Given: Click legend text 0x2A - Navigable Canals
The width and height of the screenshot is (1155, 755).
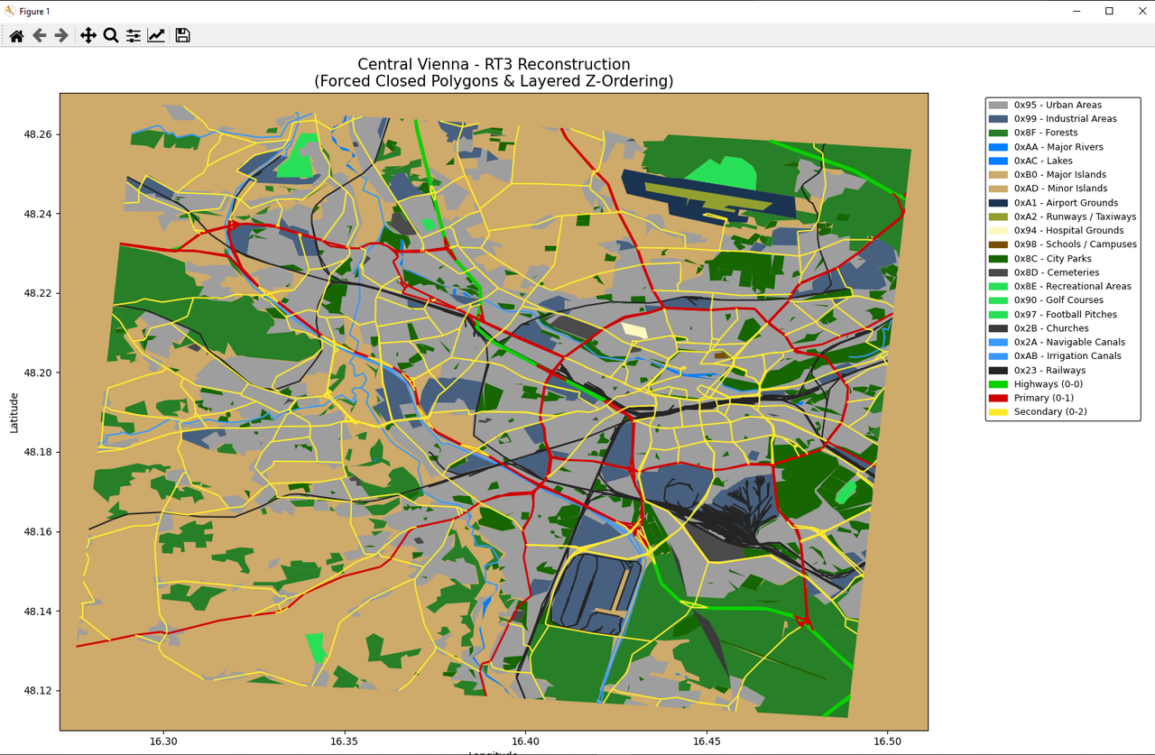Looking at the screenshot, I should pyautogui.click(x=1069, y=343).
